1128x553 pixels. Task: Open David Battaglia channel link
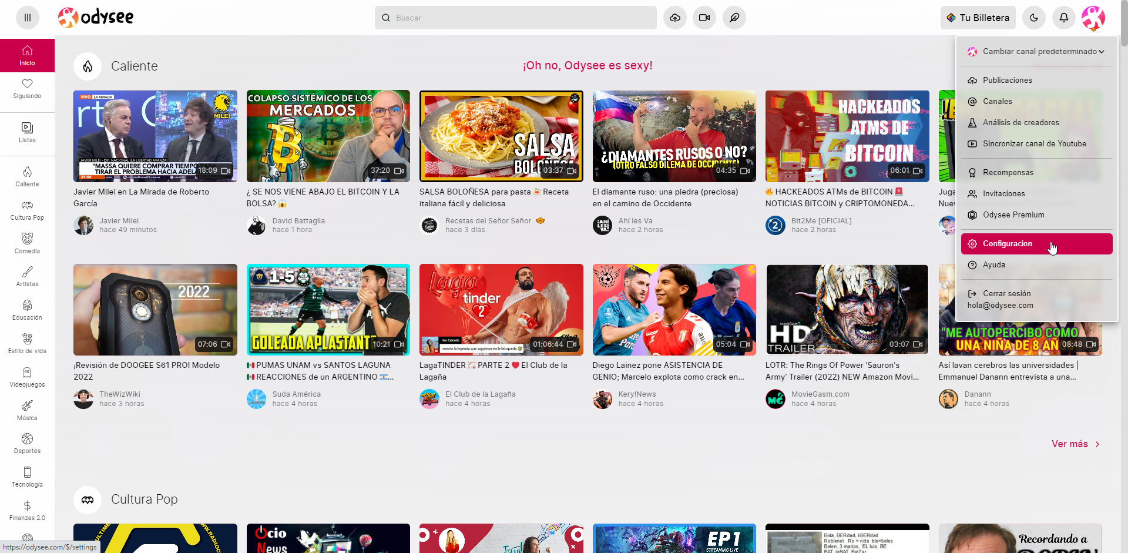(x=298, y=221)
